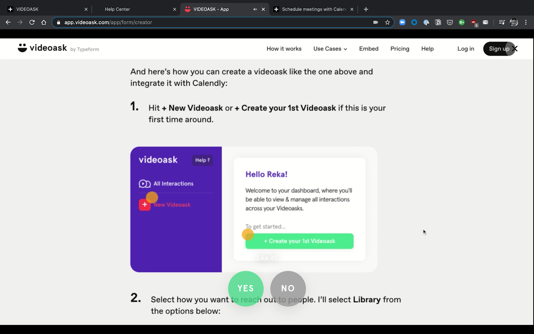Open the uBlock Origin extension
534x334 pixels.
[x=474, y=23]
